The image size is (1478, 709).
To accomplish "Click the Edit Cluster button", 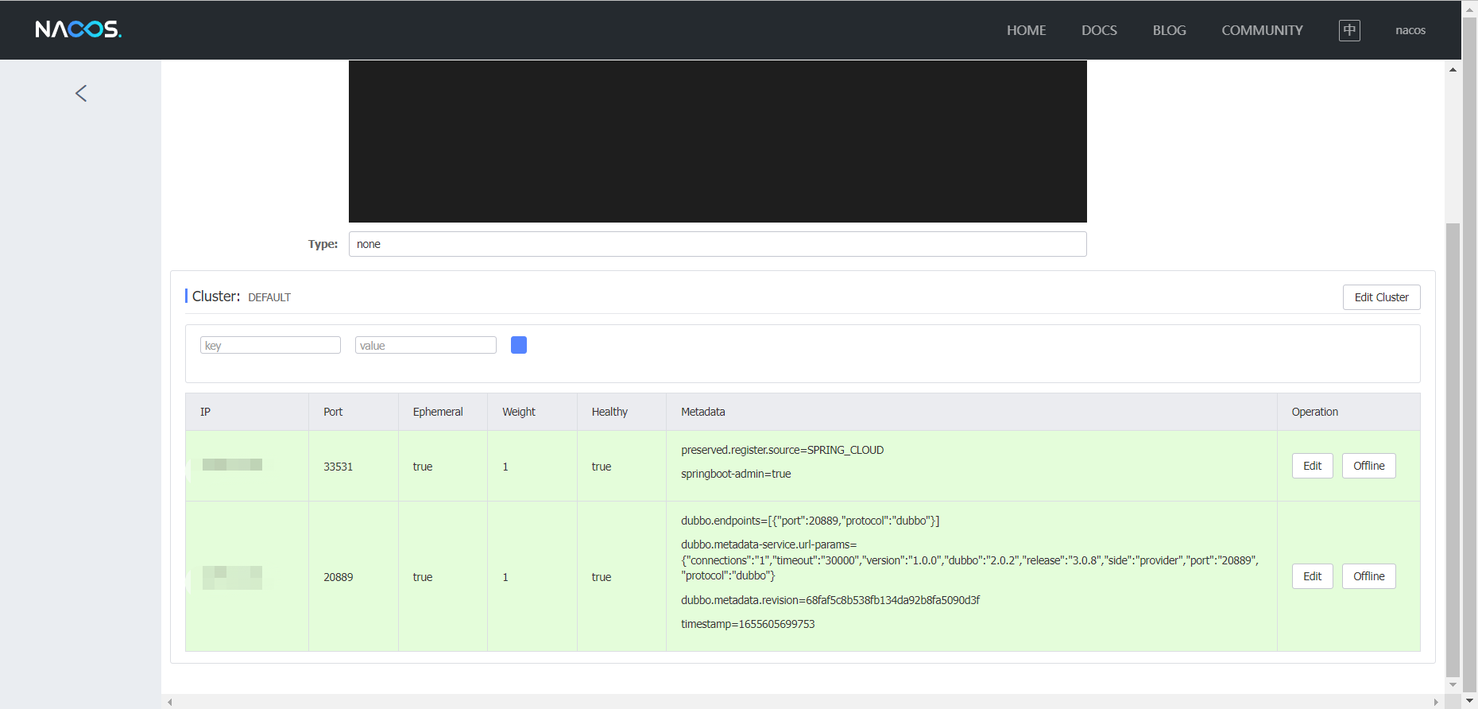I will 1381,297.
